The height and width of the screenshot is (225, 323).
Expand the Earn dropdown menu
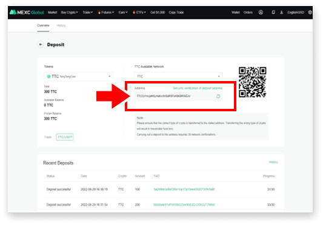tap(123, 13)
